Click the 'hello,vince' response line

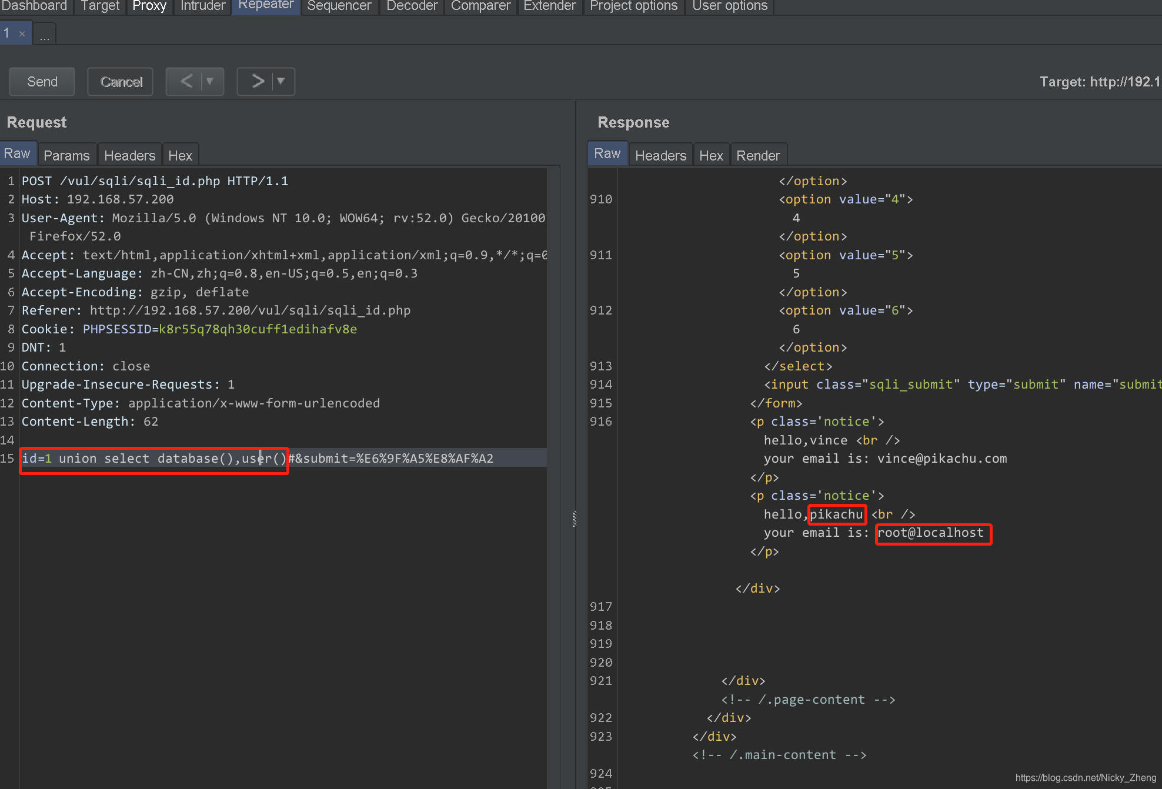pos(832,440)
